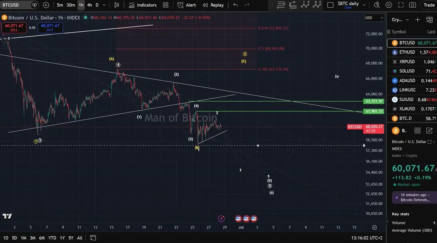
Task: Select the 5D date range
Action: pos(15,238)
